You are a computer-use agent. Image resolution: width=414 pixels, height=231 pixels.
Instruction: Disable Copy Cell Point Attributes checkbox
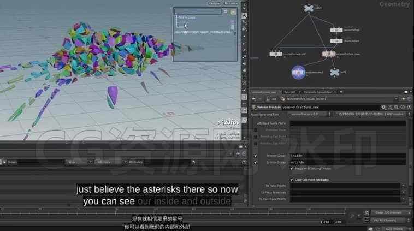(292, 180)
